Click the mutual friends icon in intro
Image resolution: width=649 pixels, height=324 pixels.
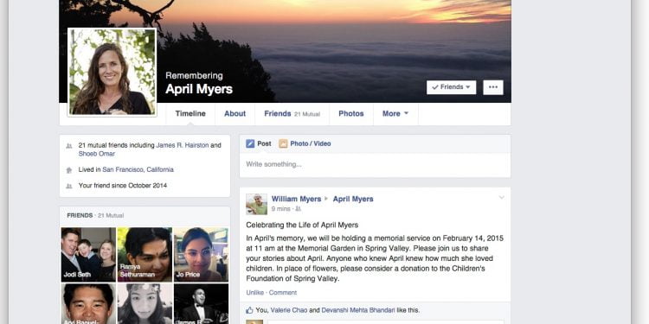coord(69,146)
